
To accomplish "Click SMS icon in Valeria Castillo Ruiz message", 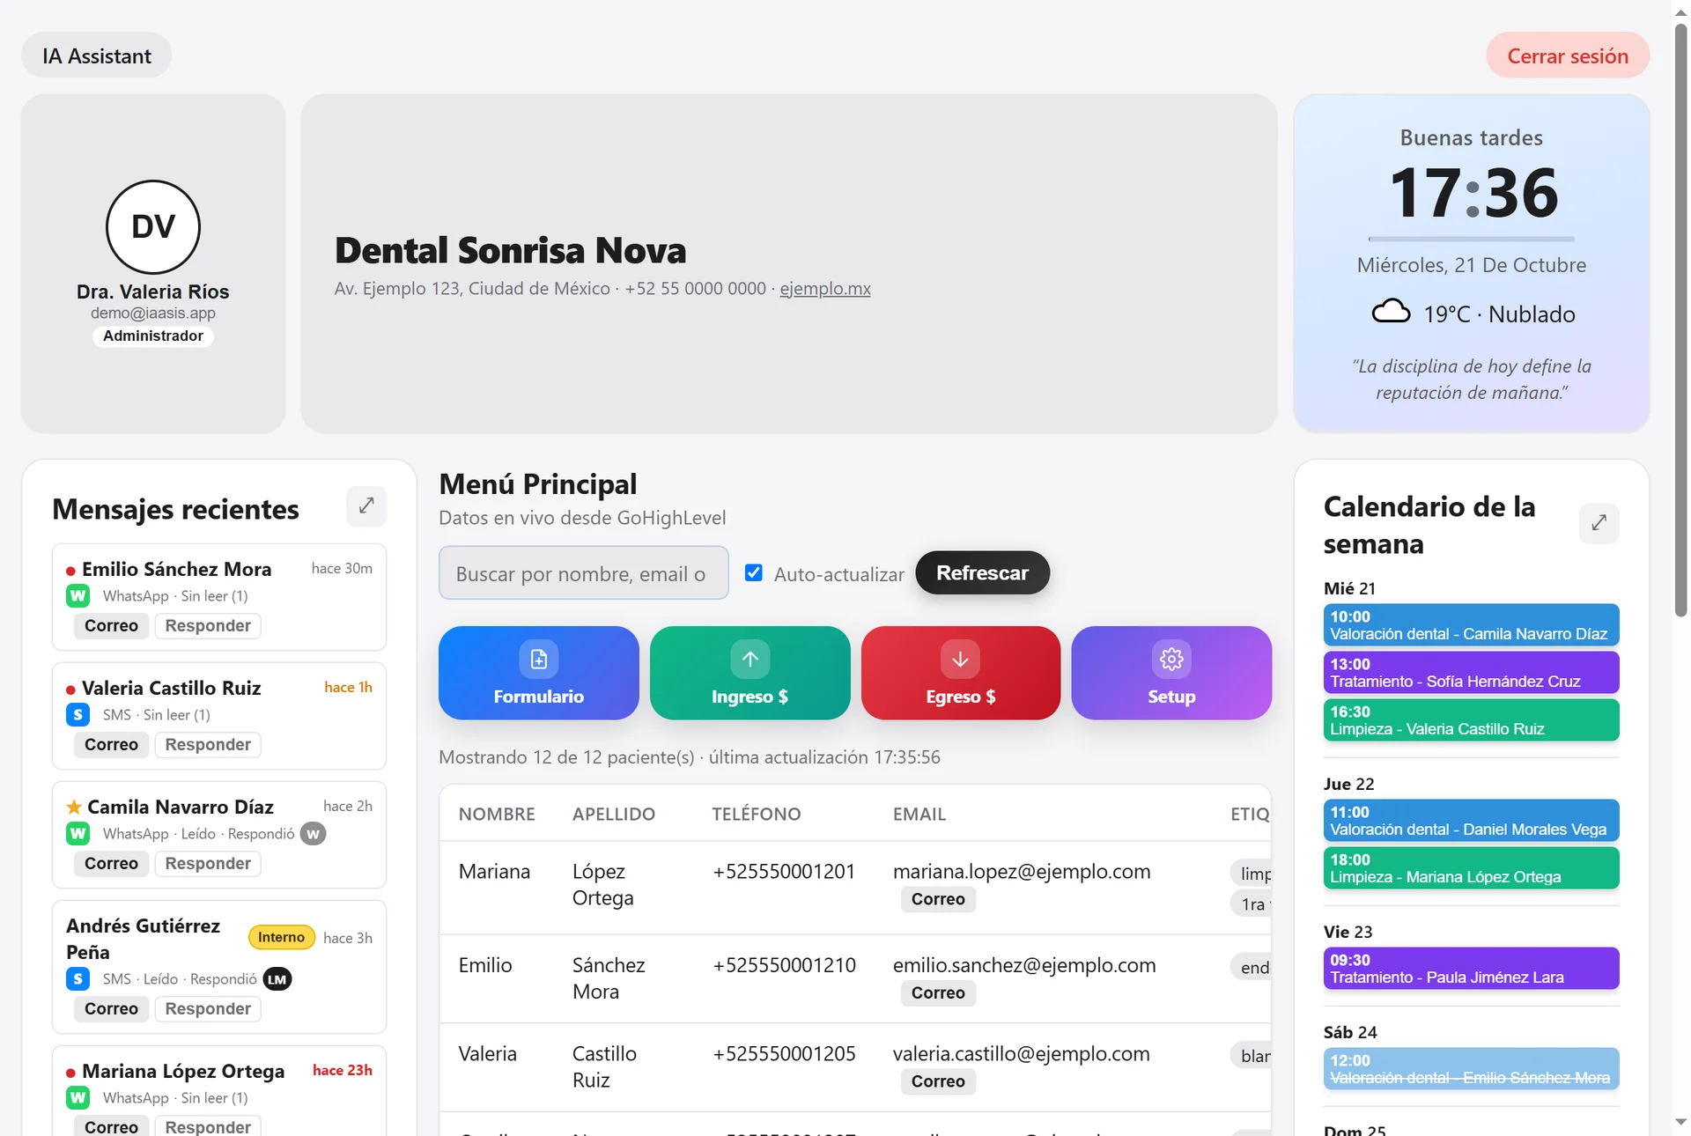I will [78, 715].
